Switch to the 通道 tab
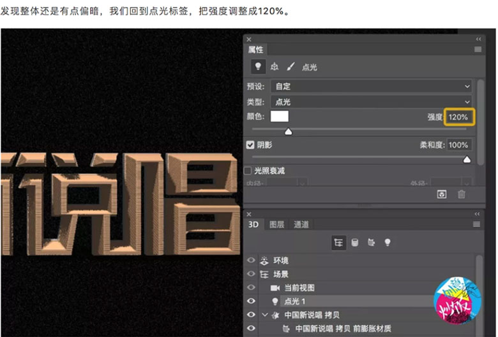 (301, 224)
